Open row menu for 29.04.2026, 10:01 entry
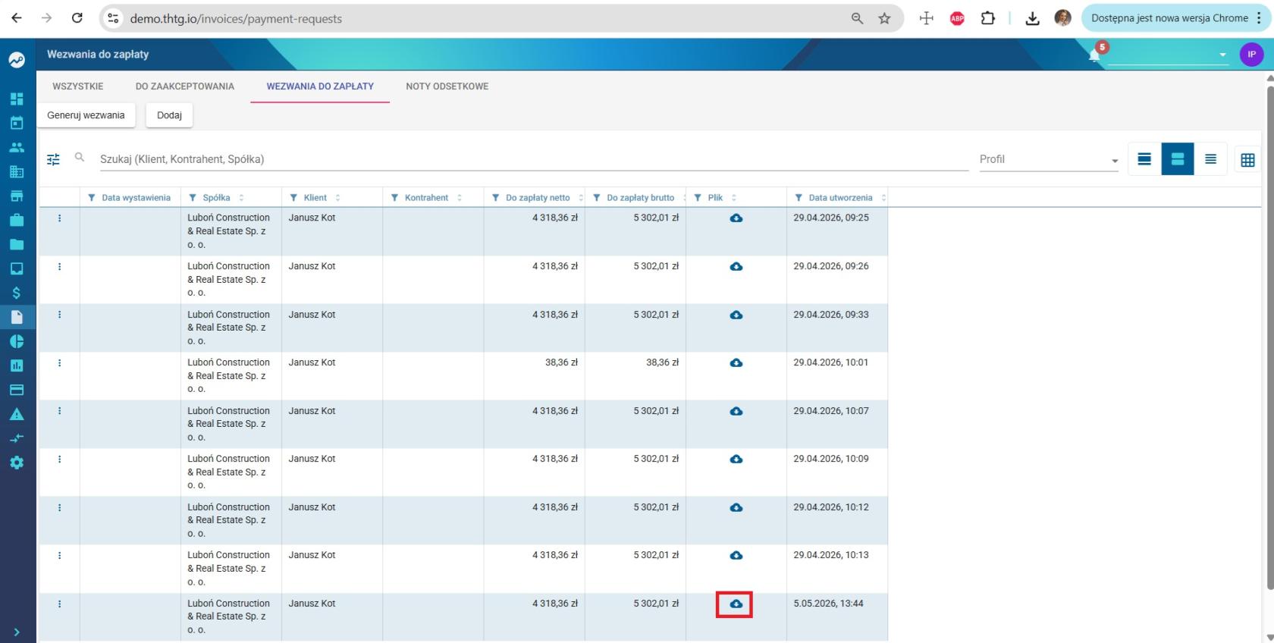 pyautogui.click(x=59, y=363)
